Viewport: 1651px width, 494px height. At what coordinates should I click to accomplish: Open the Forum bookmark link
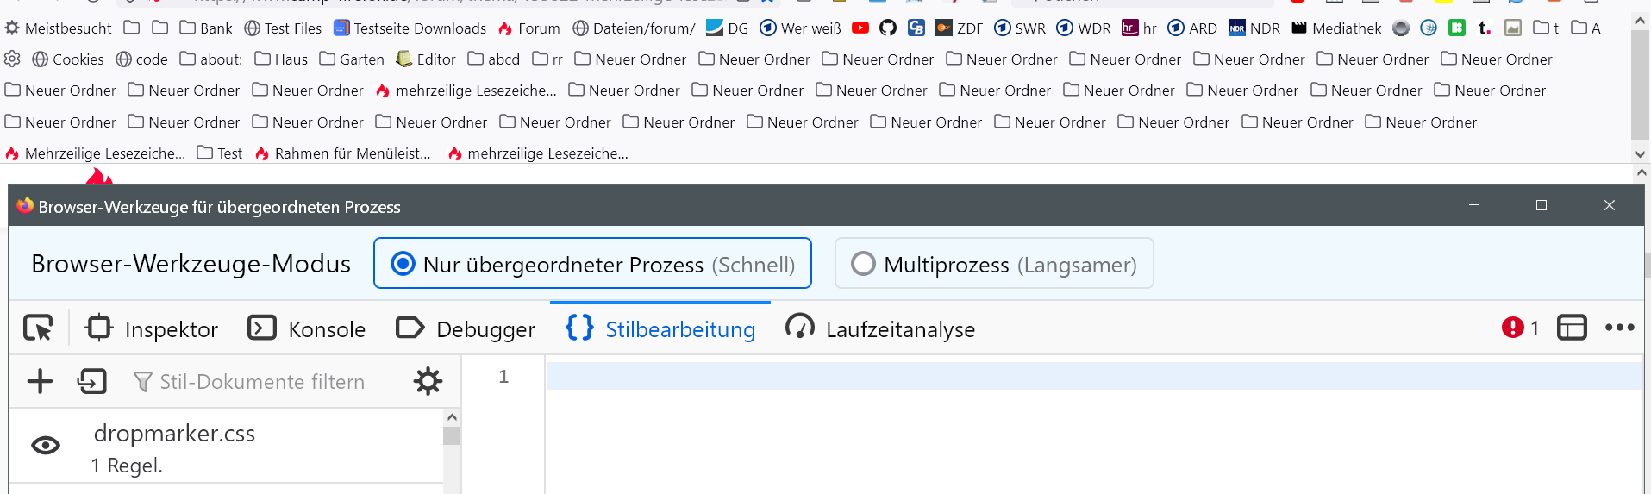click(528, 28)
